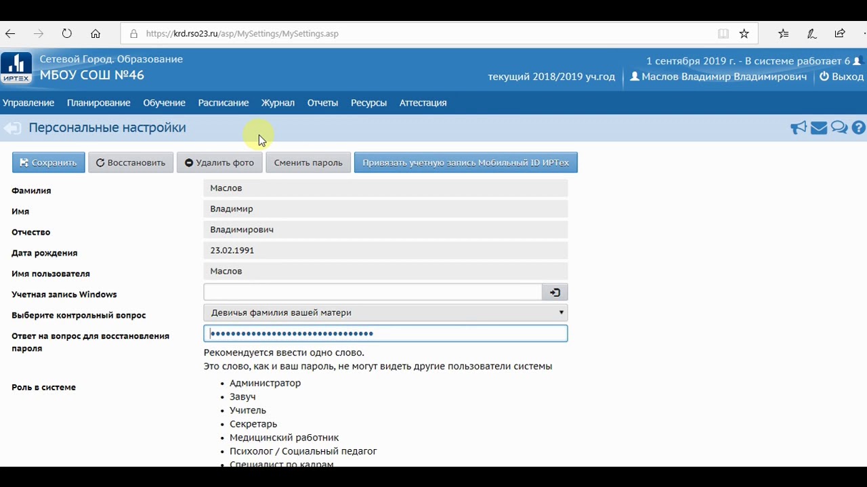Open the Ресурсы menu
The height and width of the screenshot is (487, 867).
[368, 103]
